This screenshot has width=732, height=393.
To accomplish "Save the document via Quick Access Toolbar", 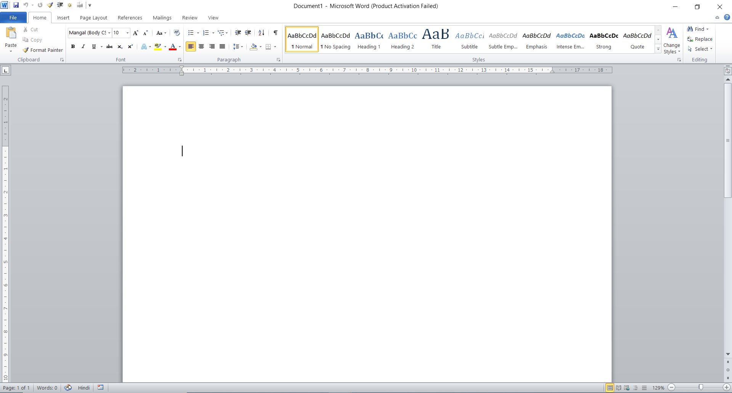I will tap(16, 5).
